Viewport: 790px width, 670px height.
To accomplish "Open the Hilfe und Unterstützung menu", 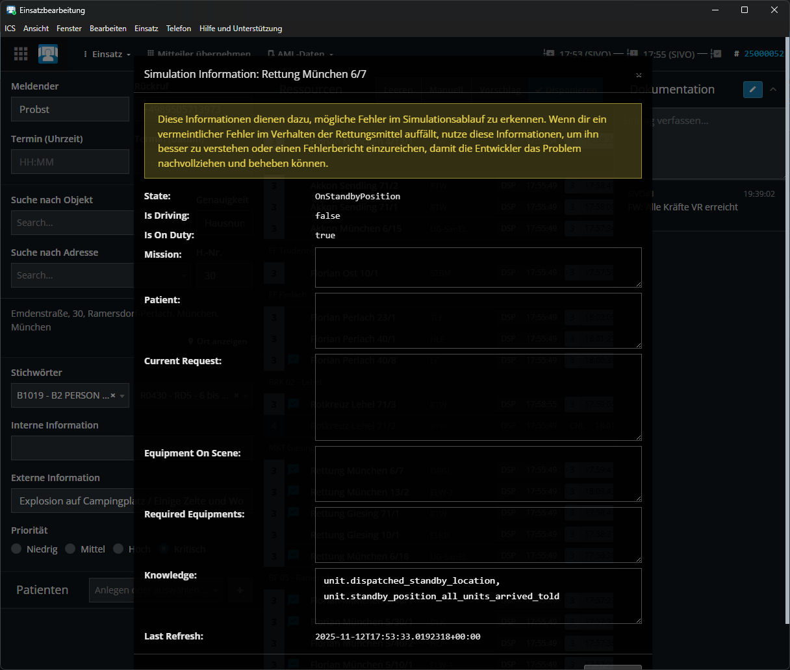I will [x=240, y=29].
